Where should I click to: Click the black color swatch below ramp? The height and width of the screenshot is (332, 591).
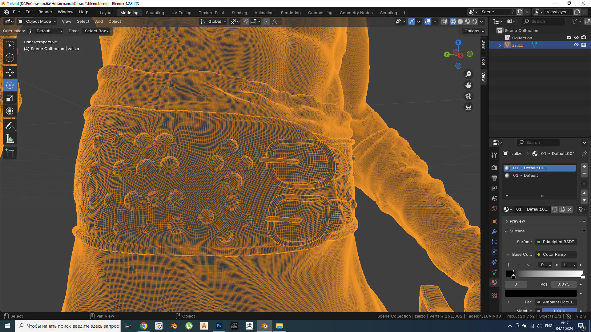[541, 293]
